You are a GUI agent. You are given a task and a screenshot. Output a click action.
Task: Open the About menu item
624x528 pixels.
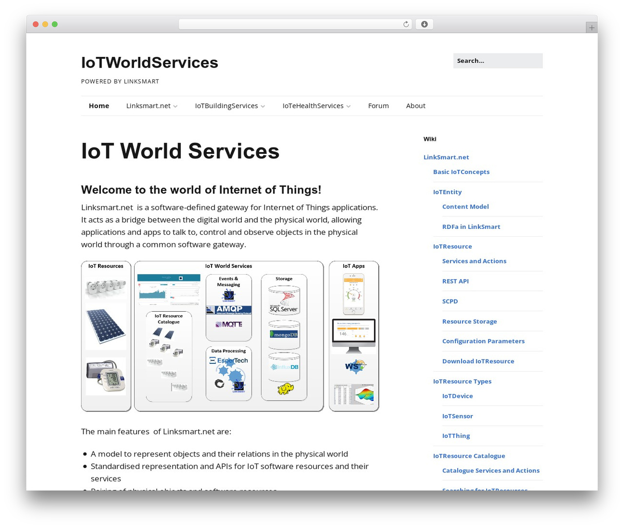[415, 106]
